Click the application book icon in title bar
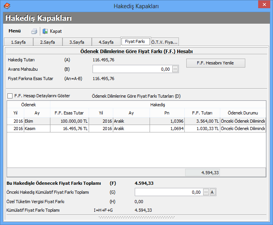Image resolution: width=273 pixels, height=225 pixels. click(6, 6)
